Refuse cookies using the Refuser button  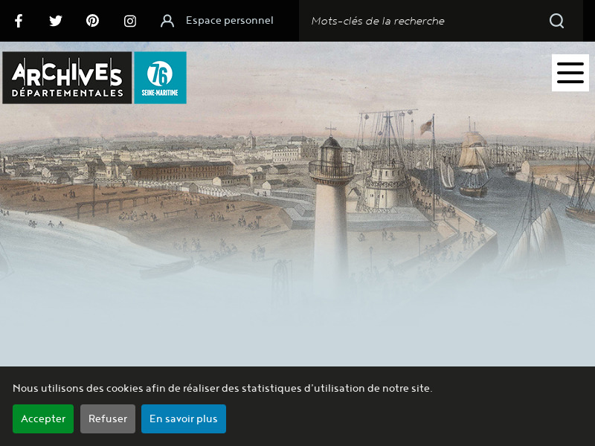point(107,418)
